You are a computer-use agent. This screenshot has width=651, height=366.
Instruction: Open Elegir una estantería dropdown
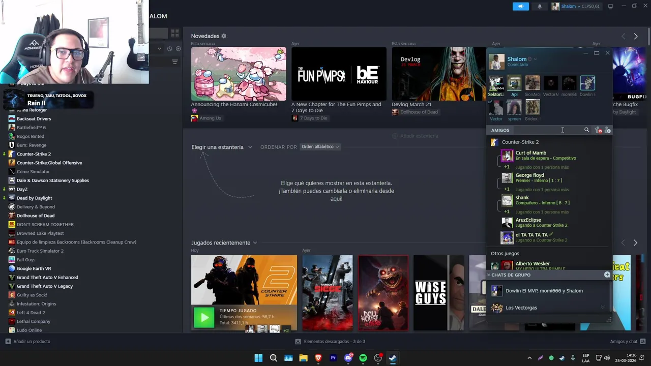point(222,147)
